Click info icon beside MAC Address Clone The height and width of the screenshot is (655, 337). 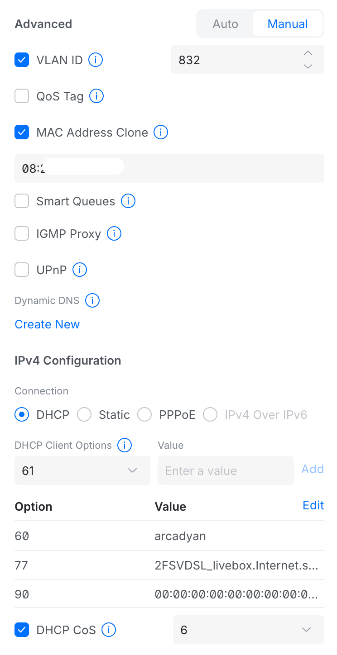(x=161, y=132)
